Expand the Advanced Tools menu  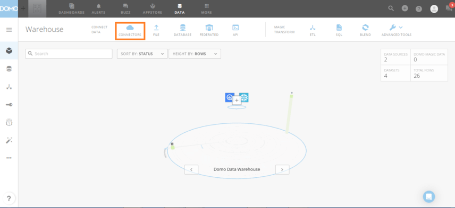[x=397, y=31]
